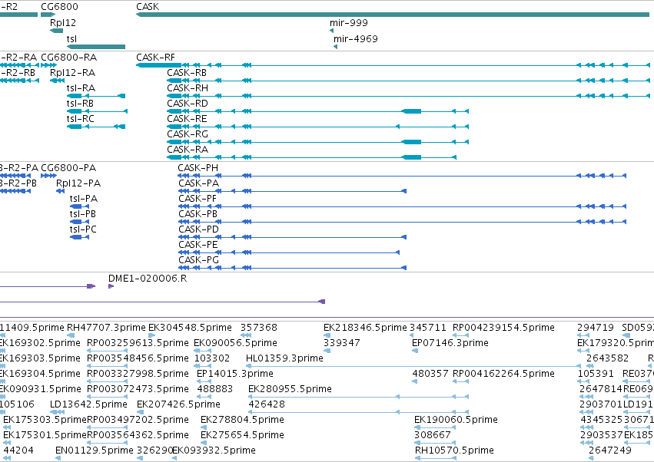Select EST EK304548.5prime
654x462 pixels.
[152, 335]
